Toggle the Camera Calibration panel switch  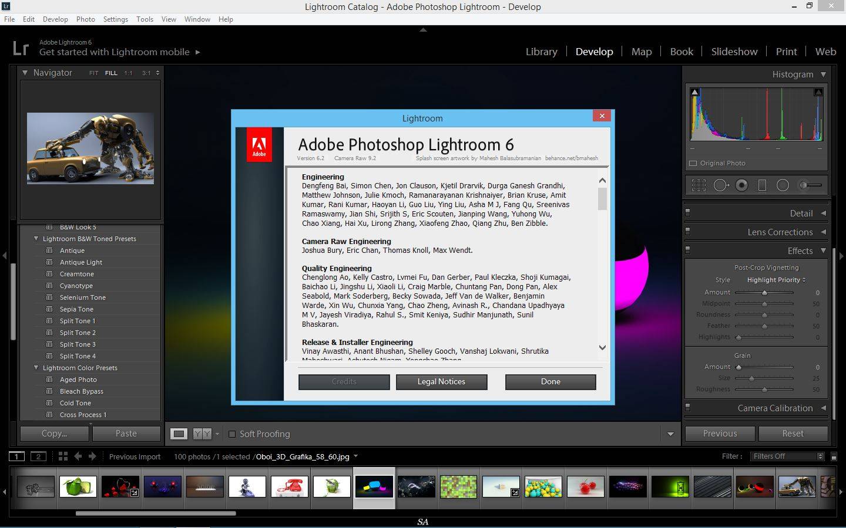point(688,407)
